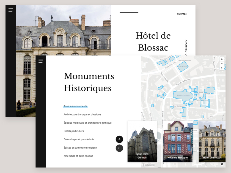Close the detail page with FERMER
This screenshot has width=231, height=173.
tap(182, 14)
